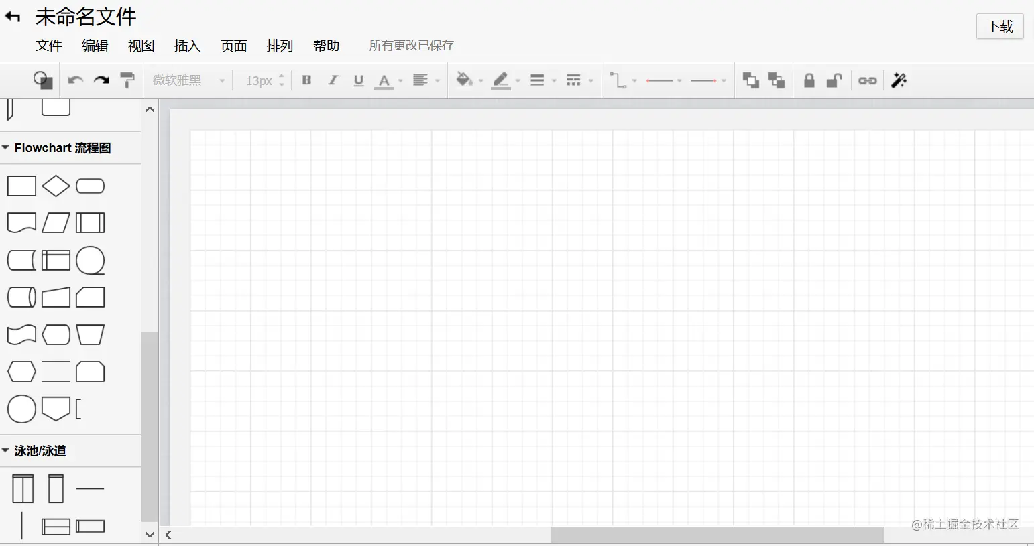Bring selected shape to front
This screenshot has height=546, width=1034.
click(x=751, y=80)
